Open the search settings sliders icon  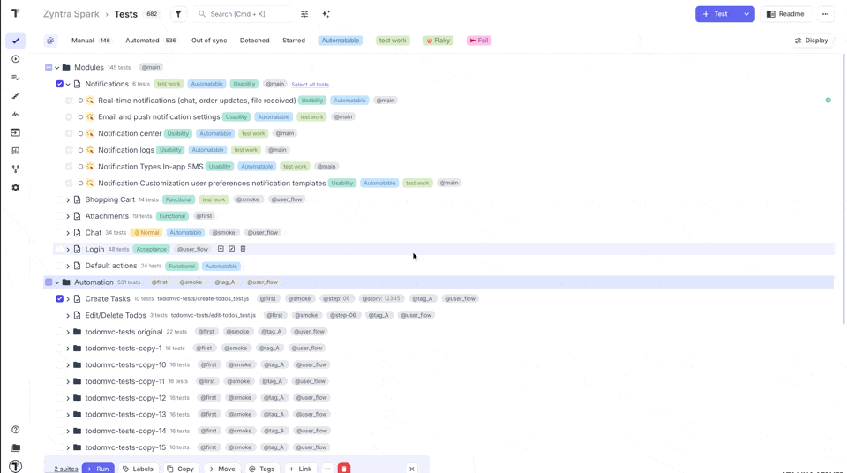pyautogui.click(x=304, y=14)
